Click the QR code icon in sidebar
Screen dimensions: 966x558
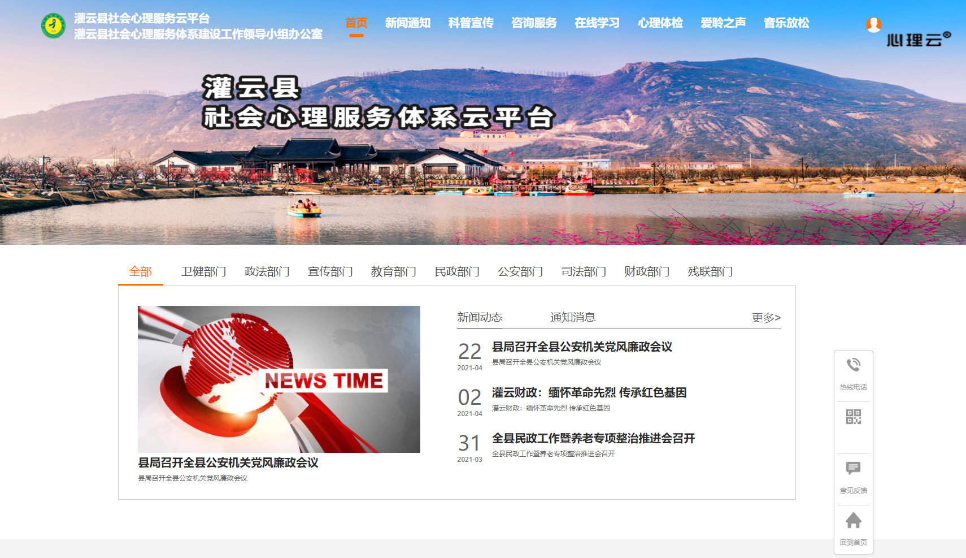coord(853,417)
